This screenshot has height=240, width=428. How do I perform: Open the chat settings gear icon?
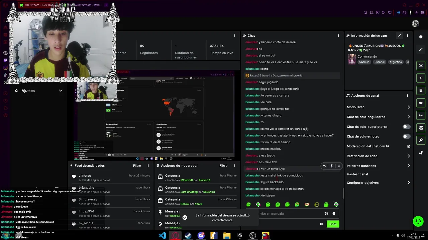[x=321, y=224]
